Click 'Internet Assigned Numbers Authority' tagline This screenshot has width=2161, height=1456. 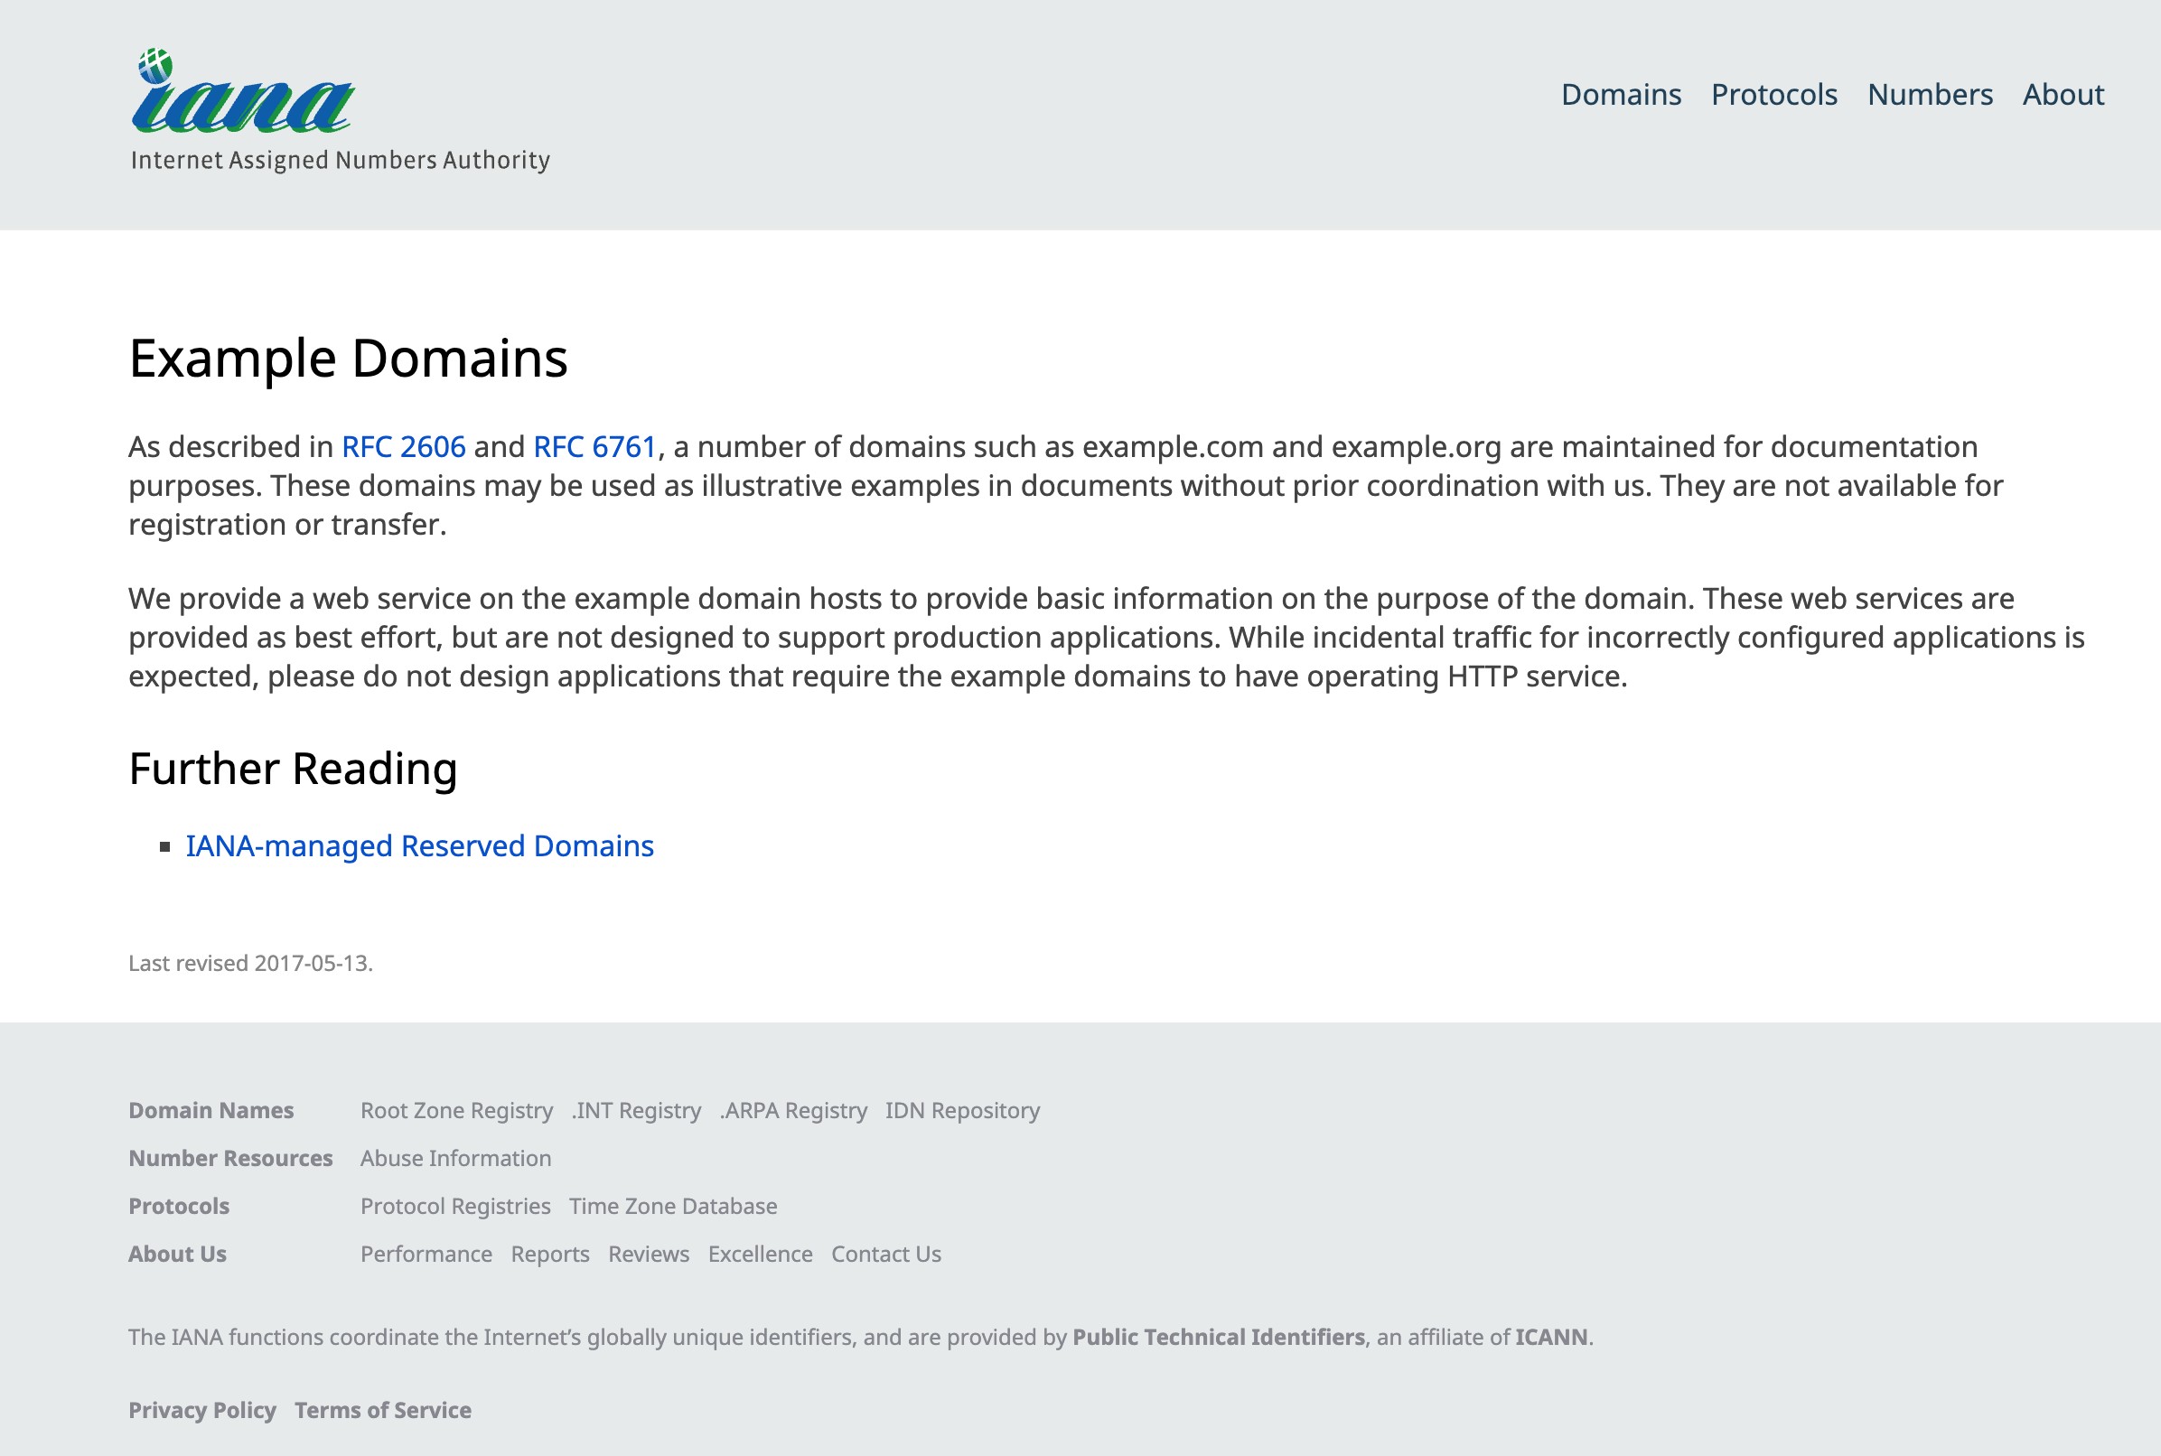340,161
